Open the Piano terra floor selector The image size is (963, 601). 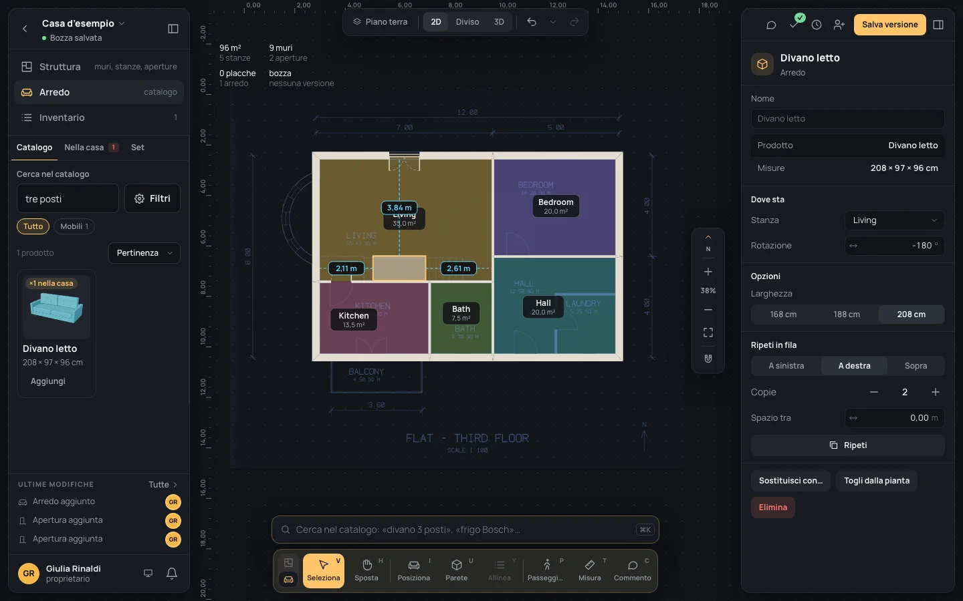click(x=380, y=22)
